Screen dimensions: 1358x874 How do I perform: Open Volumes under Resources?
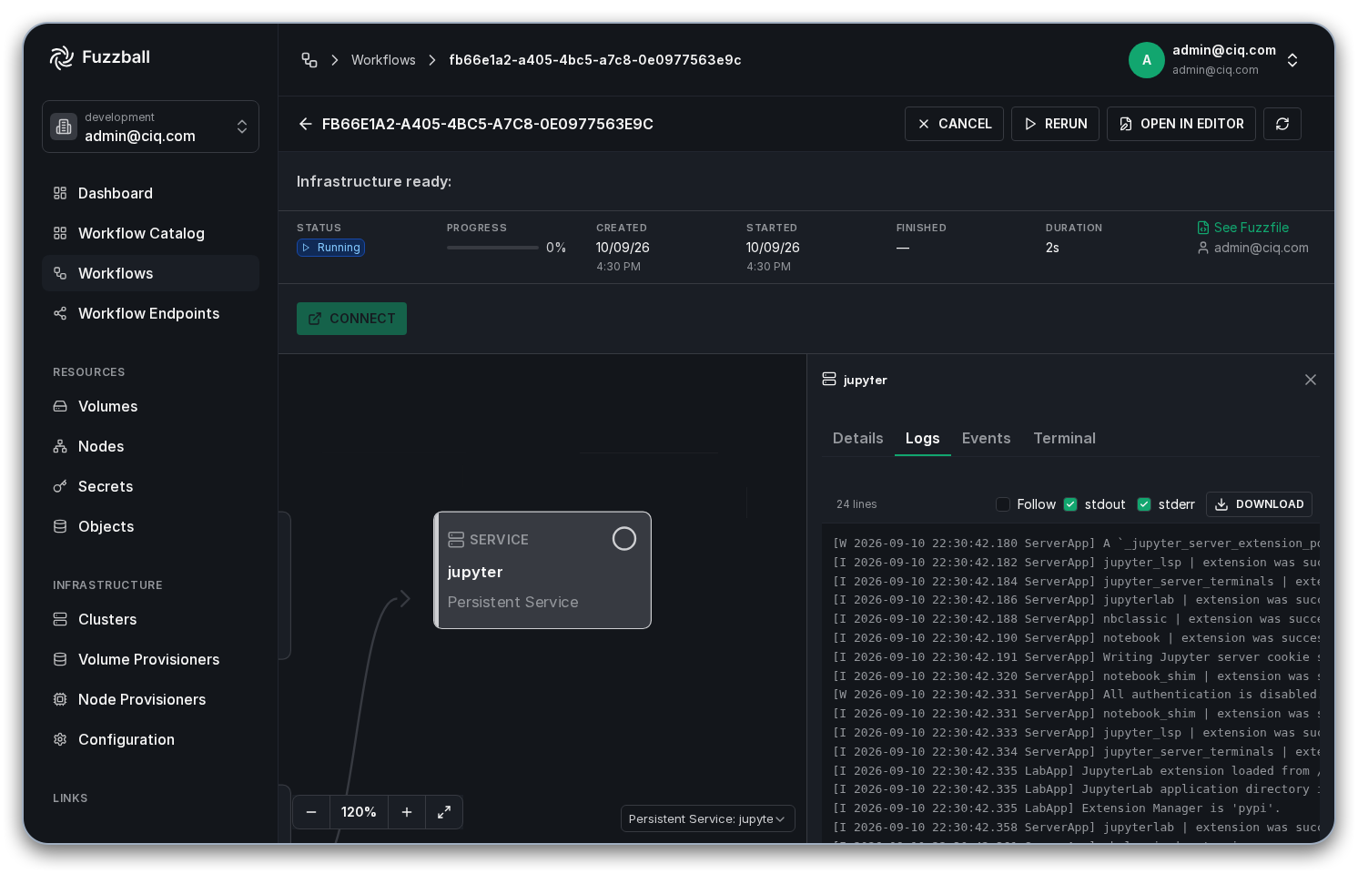point(150,406)
